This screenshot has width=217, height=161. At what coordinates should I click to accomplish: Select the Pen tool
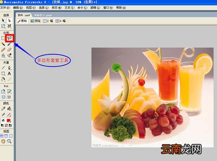click(9, 68)
